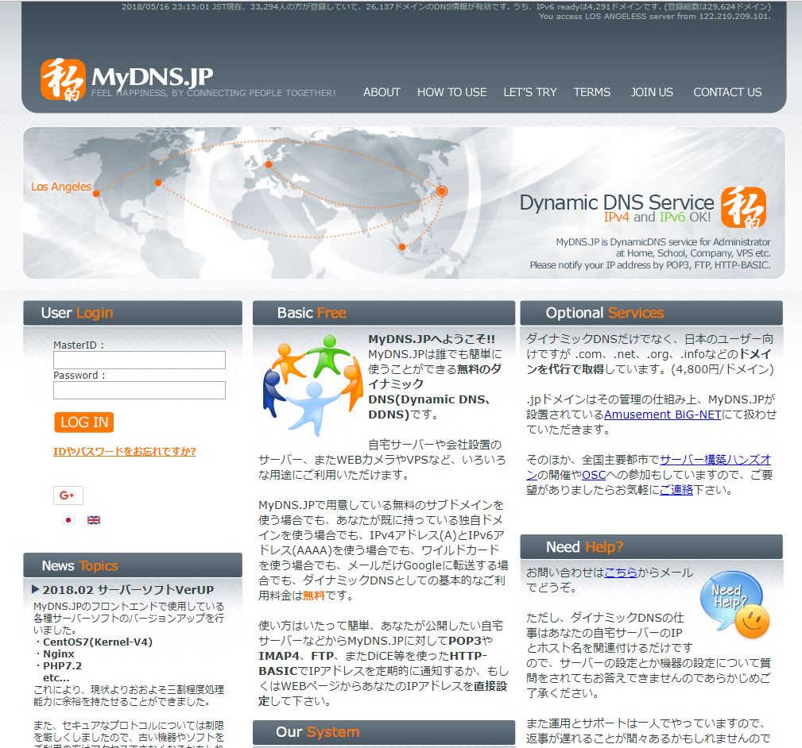802x748 pixels.
Task: Open the Amusement BiG-NET link
Action: (x=662, y=414)
